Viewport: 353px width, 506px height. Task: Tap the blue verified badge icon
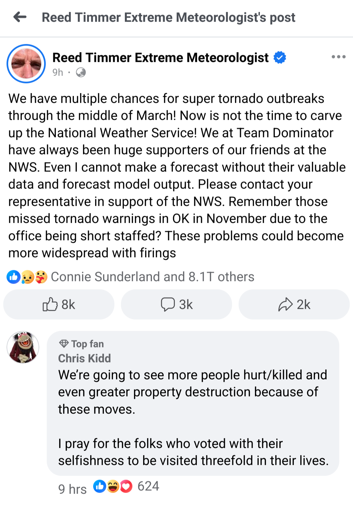point(280,58)
